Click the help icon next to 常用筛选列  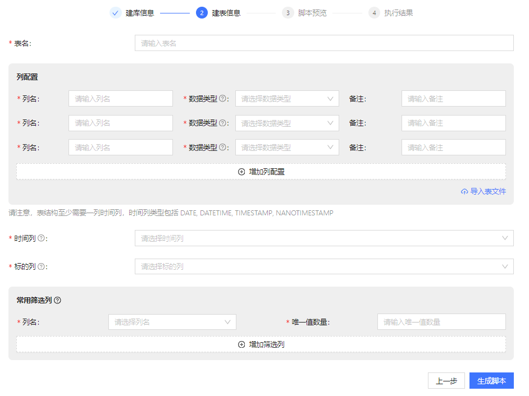[57, 301]
